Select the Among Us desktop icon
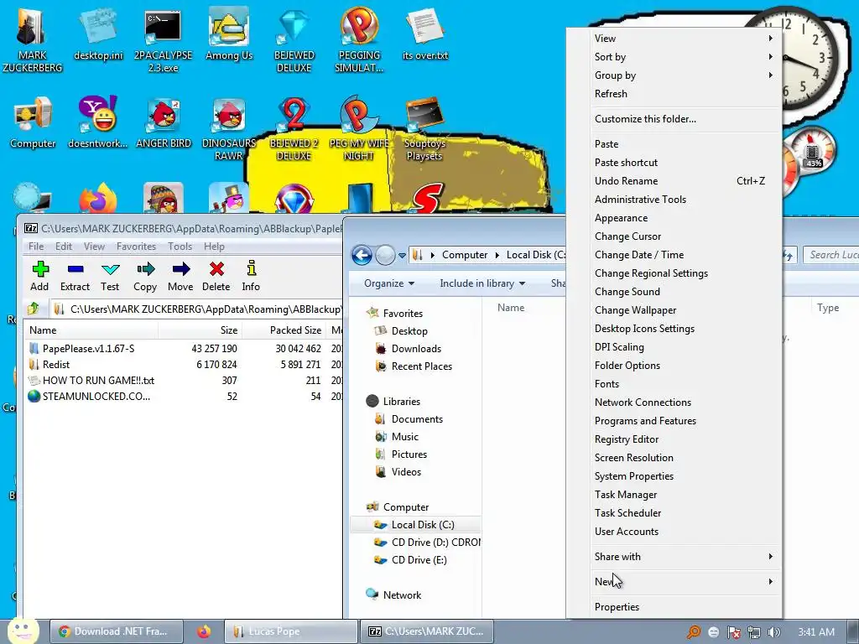This screenshot has width=859, height=644. [x=229, y=34]
